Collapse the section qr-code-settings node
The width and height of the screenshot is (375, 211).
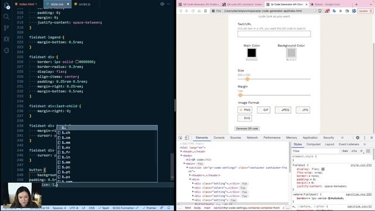[187, 168]
